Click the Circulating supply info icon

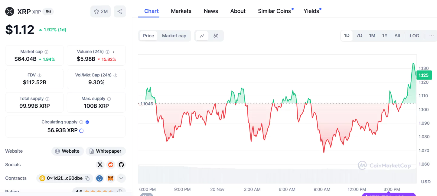point(81,122)
